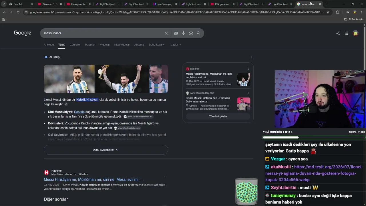Open the 'All Bookmarks' folder
The width and height of the screenshot is (366, 206).
click(354, 19)
